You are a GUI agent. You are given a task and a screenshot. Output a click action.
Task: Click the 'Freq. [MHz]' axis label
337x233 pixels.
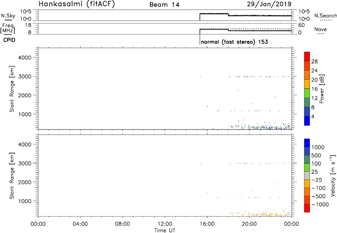(8, 28)
